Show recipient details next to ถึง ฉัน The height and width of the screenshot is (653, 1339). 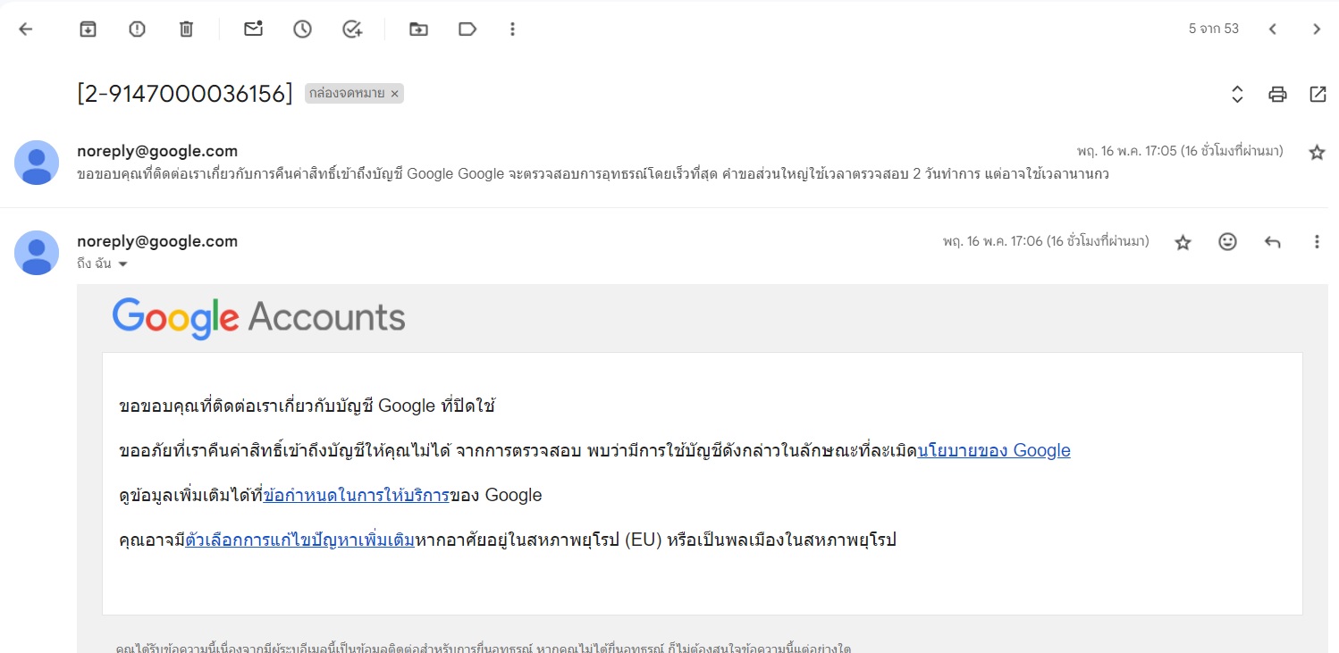[x=122, y=264]
